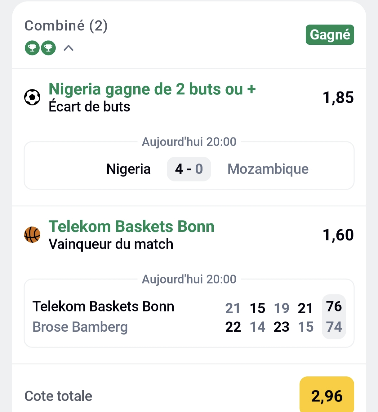Screen dimensions: 378x412
Task: Tap Brose Bamberg team name
Action: click(x=80, y=327)
